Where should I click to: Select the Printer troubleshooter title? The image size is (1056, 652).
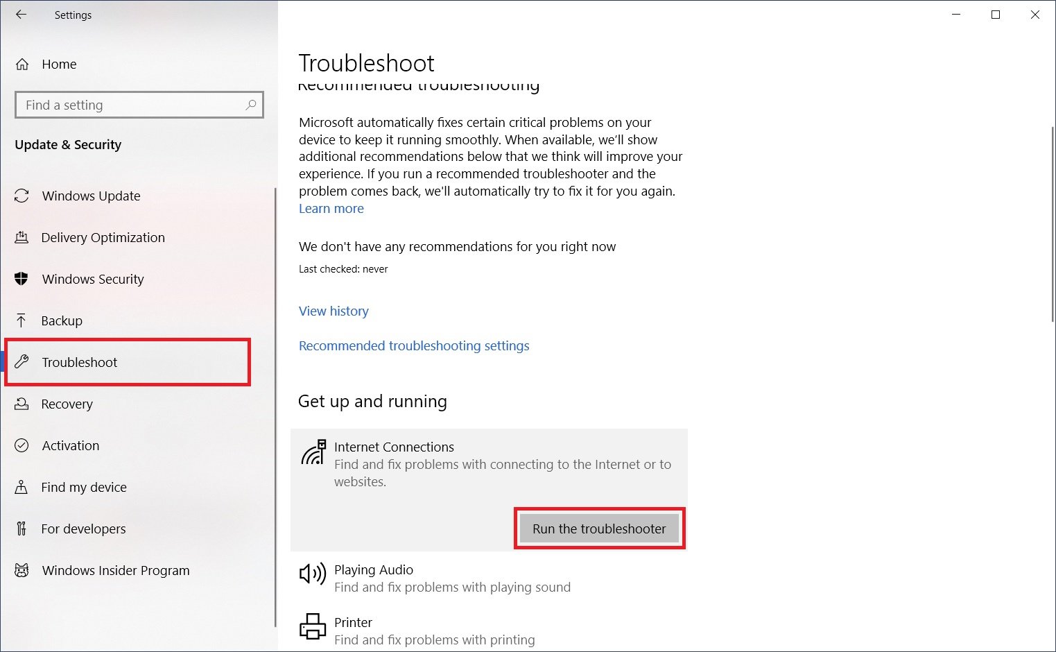pyautogui.click(x=353, y=622)
